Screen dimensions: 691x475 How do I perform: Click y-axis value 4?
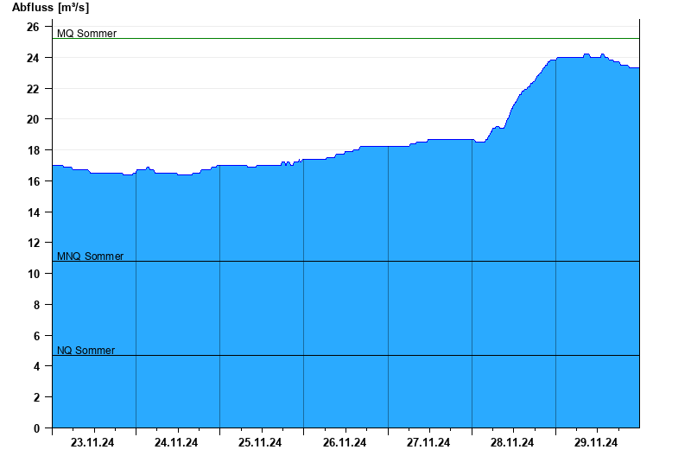point(36,366)
